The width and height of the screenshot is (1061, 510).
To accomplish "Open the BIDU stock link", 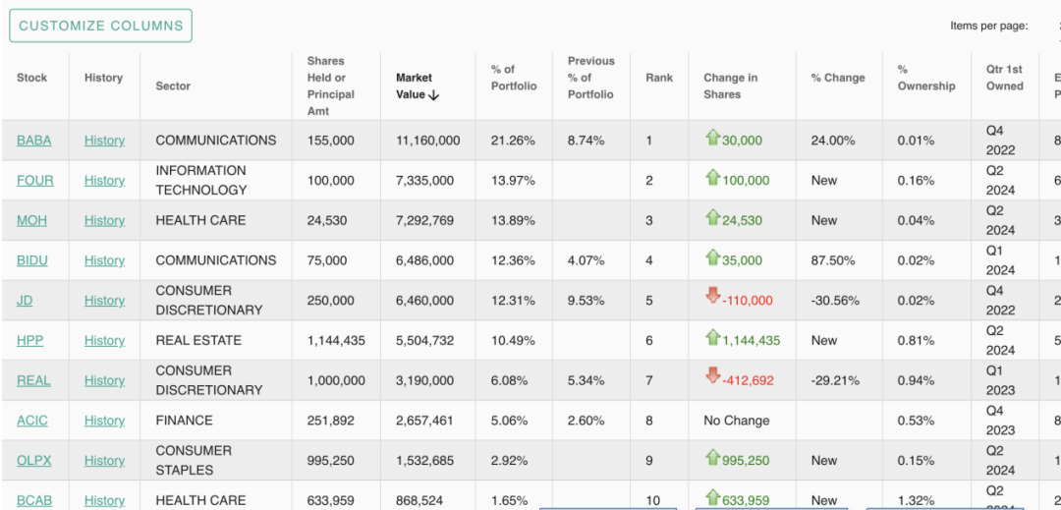I will tap(32, 260).
